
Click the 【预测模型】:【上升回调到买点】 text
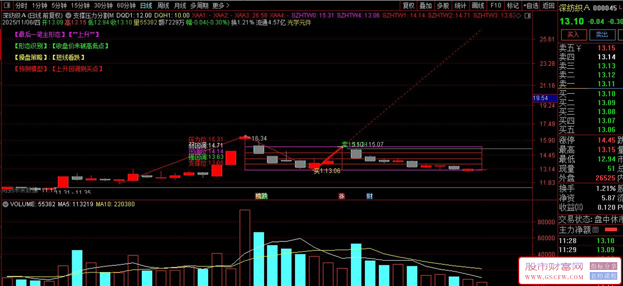[59, 68]
